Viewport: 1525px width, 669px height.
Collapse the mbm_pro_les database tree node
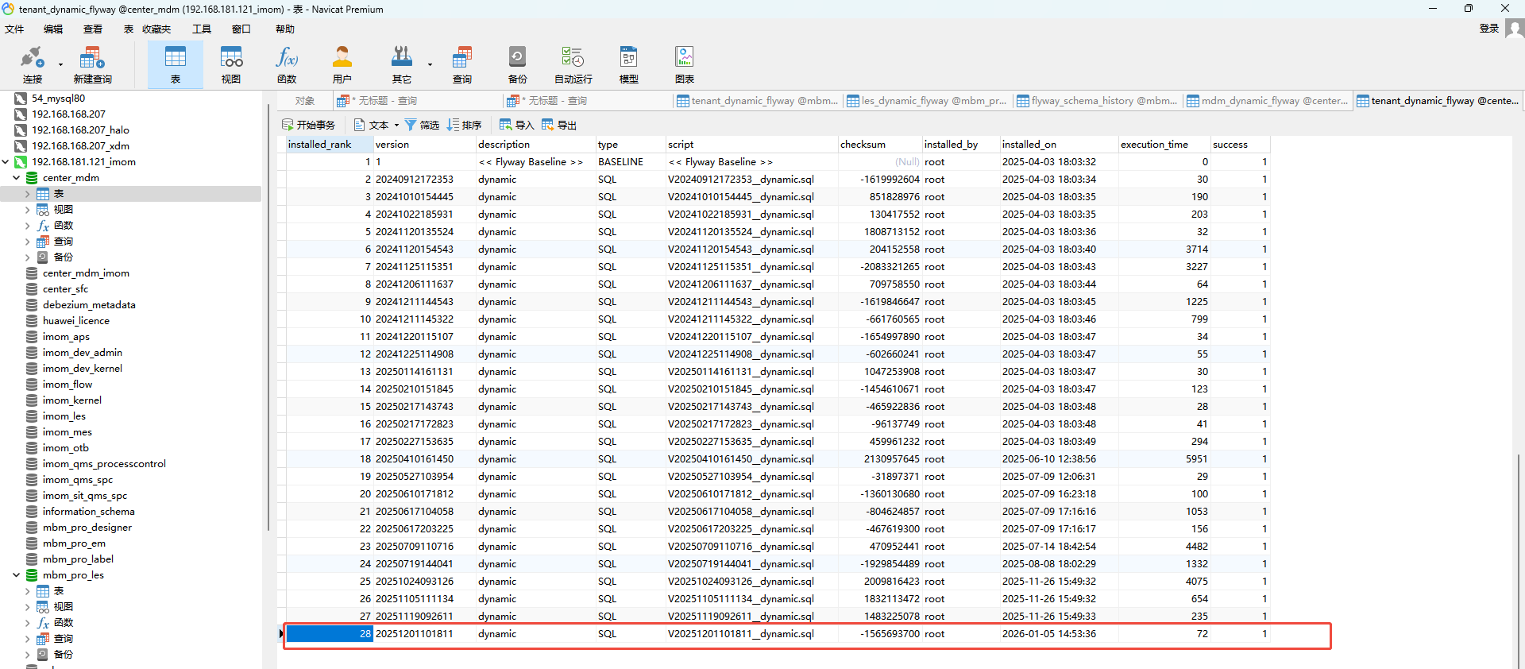[x=16, y=575]
